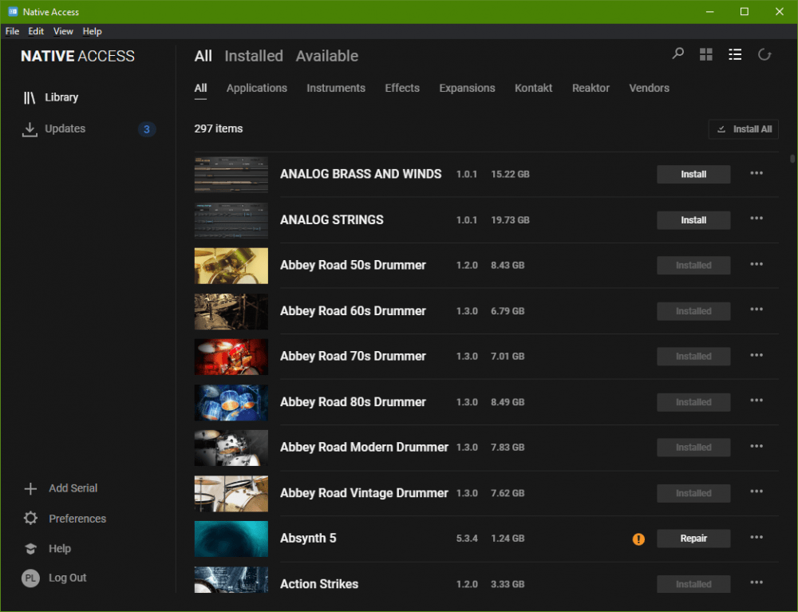
Task: Click Installed button for Action Strikes
Action: (693, 585)
